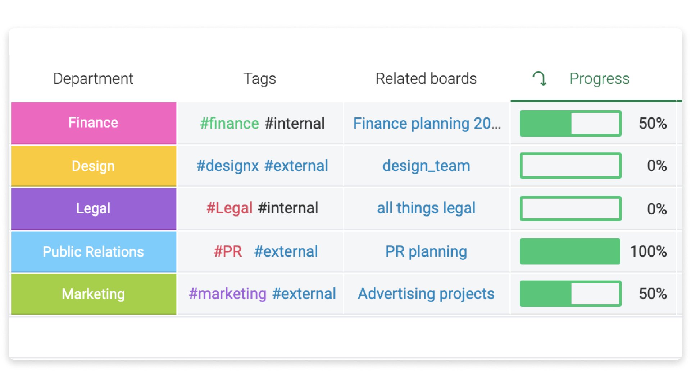691x388 pixels.
Task: Open the yellow Design status cell
Action: (94, 166)
